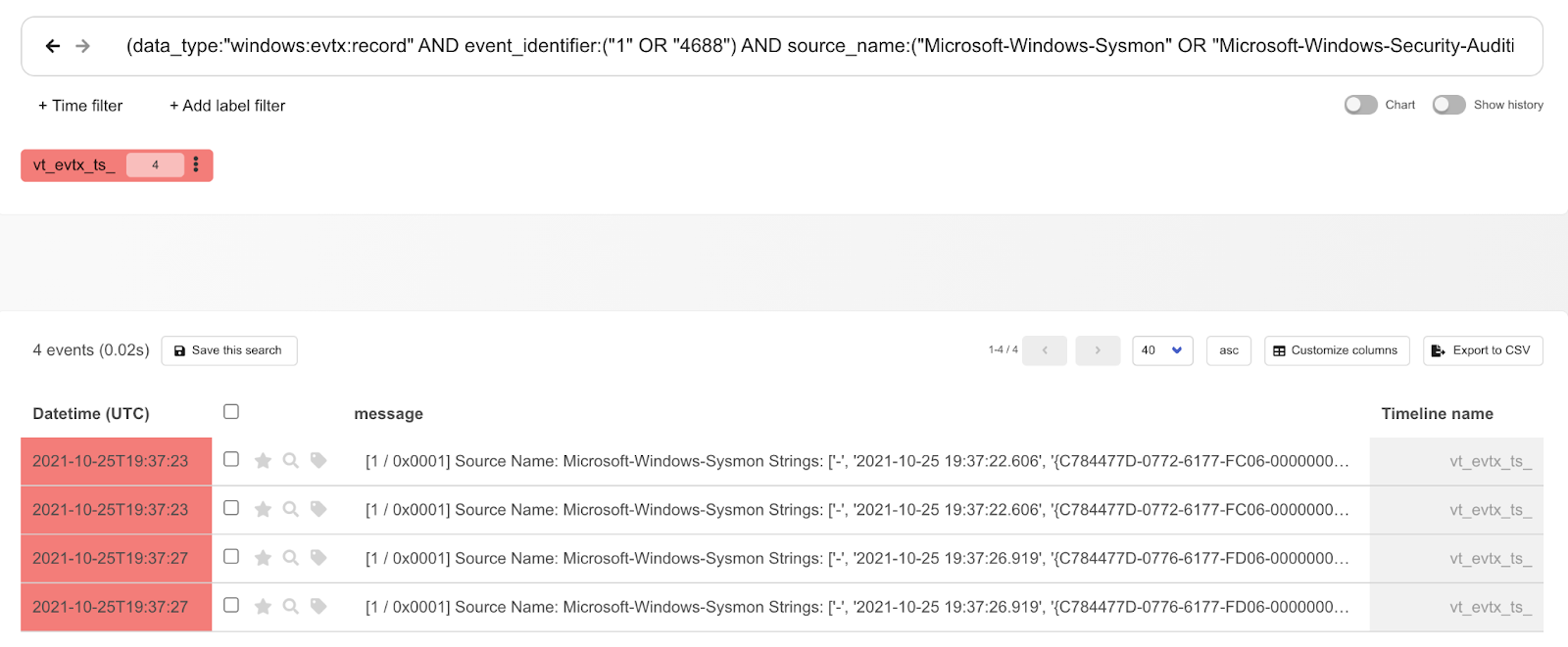Viewport: 1568px width, 647px height.
Task: Open the 40 page-size dropdown
Action: (x=1162, y=350)
